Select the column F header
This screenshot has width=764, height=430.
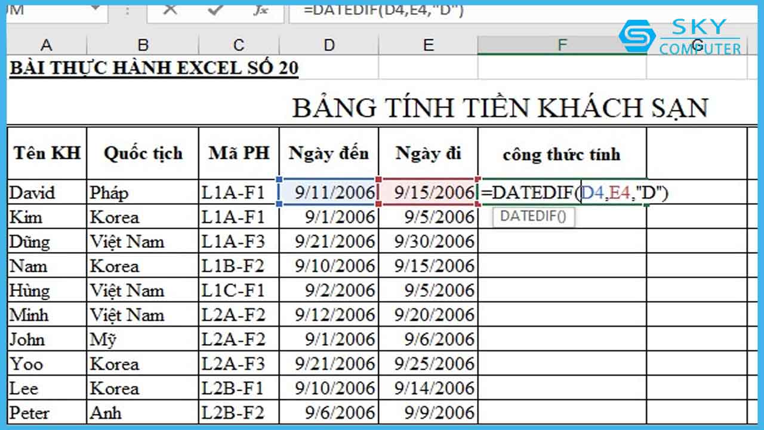pyautogui.click(x=561, y=45)
